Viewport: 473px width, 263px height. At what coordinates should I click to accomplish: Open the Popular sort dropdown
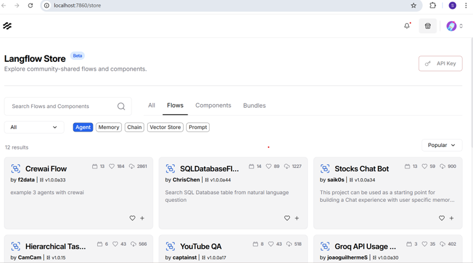coord(442,145)
